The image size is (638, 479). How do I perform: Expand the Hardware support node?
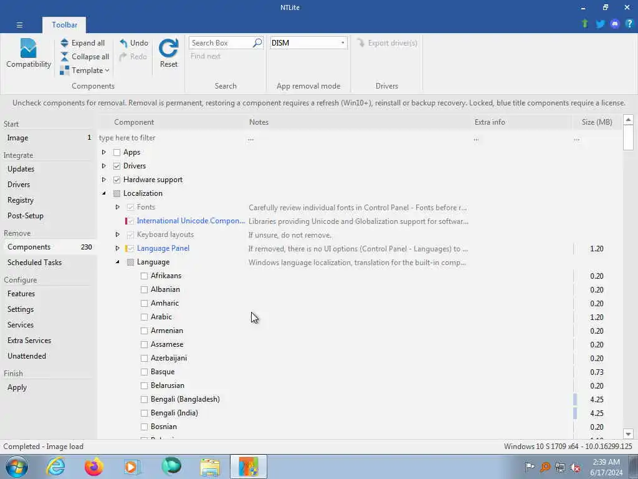[x=104, y=180]
